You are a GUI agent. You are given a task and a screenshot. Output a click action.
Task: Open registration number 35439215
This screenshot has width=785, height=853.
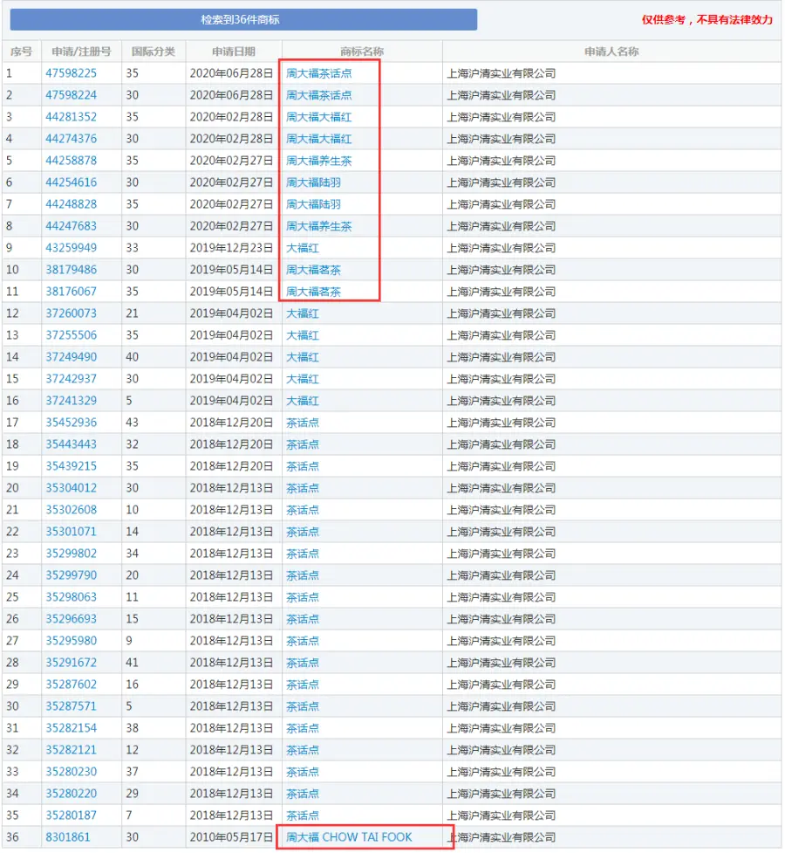pos(72,466)
